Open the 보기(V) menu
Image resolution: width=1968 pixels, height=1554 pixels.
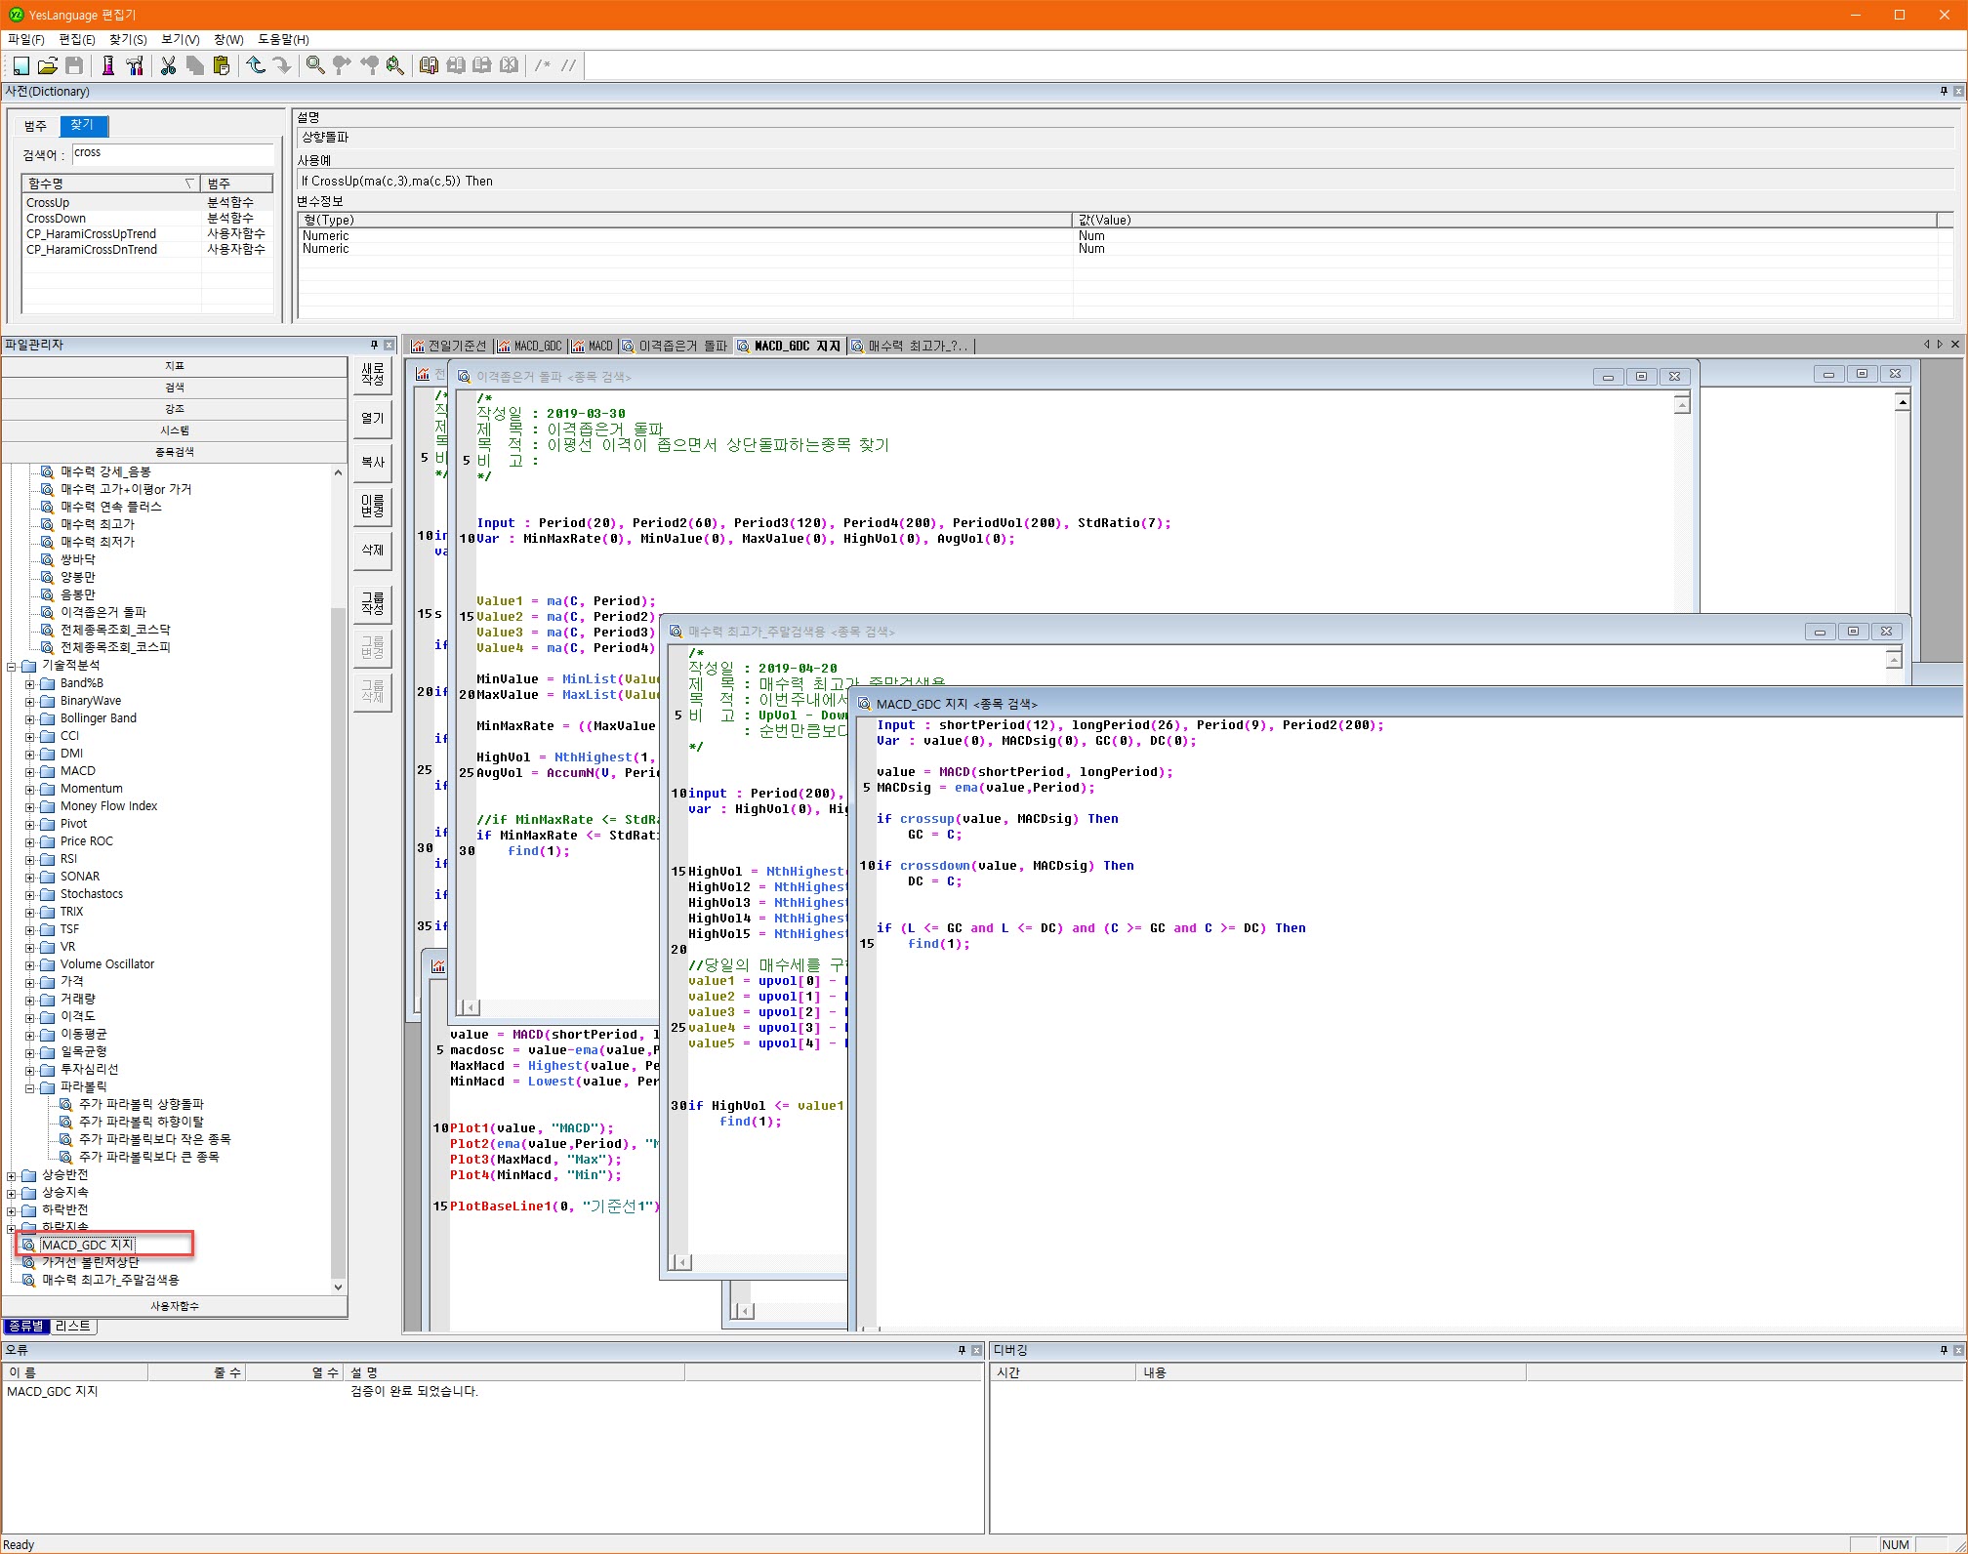[x=180, y=39]
